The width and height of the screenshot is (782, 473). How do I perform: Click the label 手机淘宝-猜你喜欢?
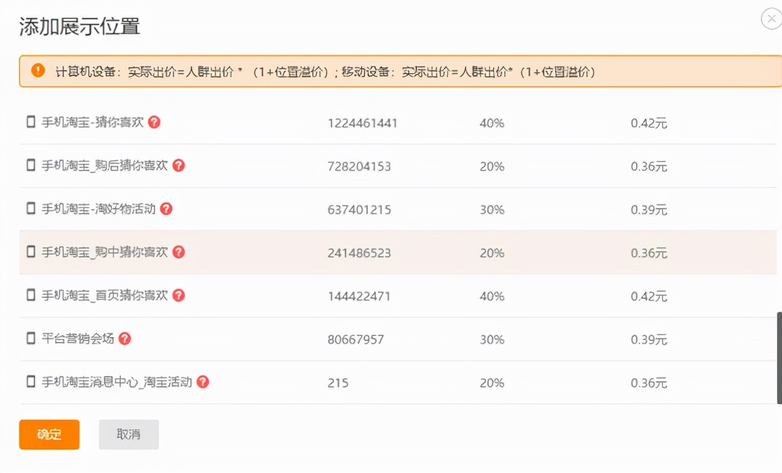[93, 122]
